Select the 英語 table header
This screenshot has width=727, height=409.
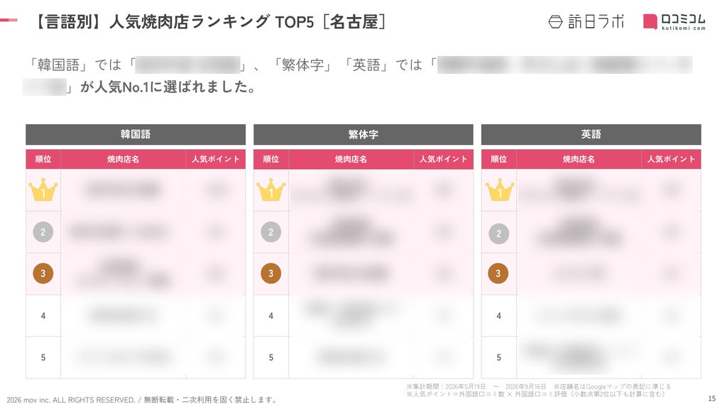click(x=591, y=134)
